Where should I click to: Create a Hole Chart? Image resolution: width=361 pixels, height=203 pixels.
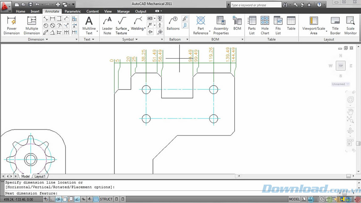(x=265, y=25)
